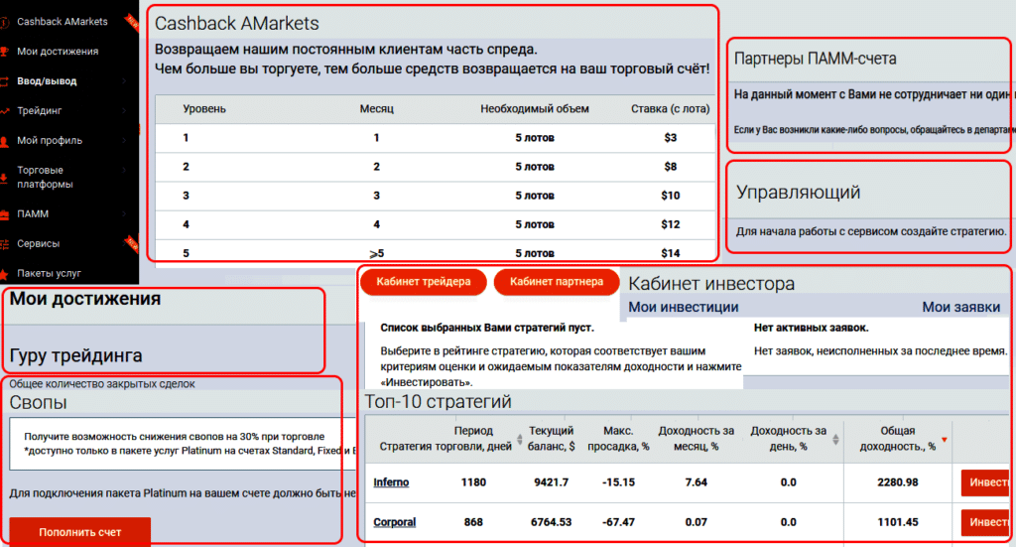Image resolution: width=1016 pixels, height=547 pixels.
Task: Select the 1101.45 total return value
Action: [897, 522]
